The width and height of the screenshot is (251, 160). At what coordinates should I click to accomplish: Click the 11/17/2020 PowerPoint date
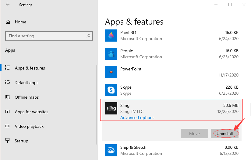pyautogui.click(x=228, y=75)
